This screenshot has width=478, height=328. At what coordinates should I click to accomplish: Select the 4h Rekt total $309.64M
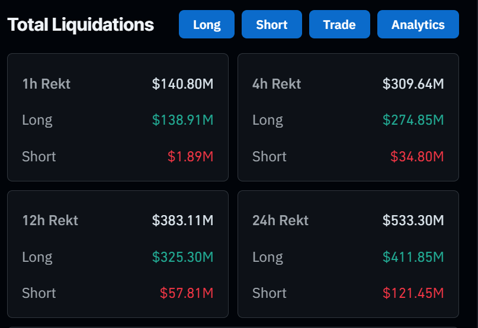click(413, 84)
